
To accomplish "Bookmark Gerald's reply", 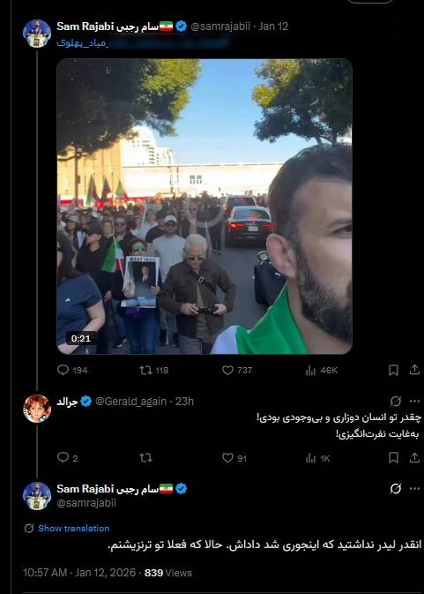I will tap(393, 458).
